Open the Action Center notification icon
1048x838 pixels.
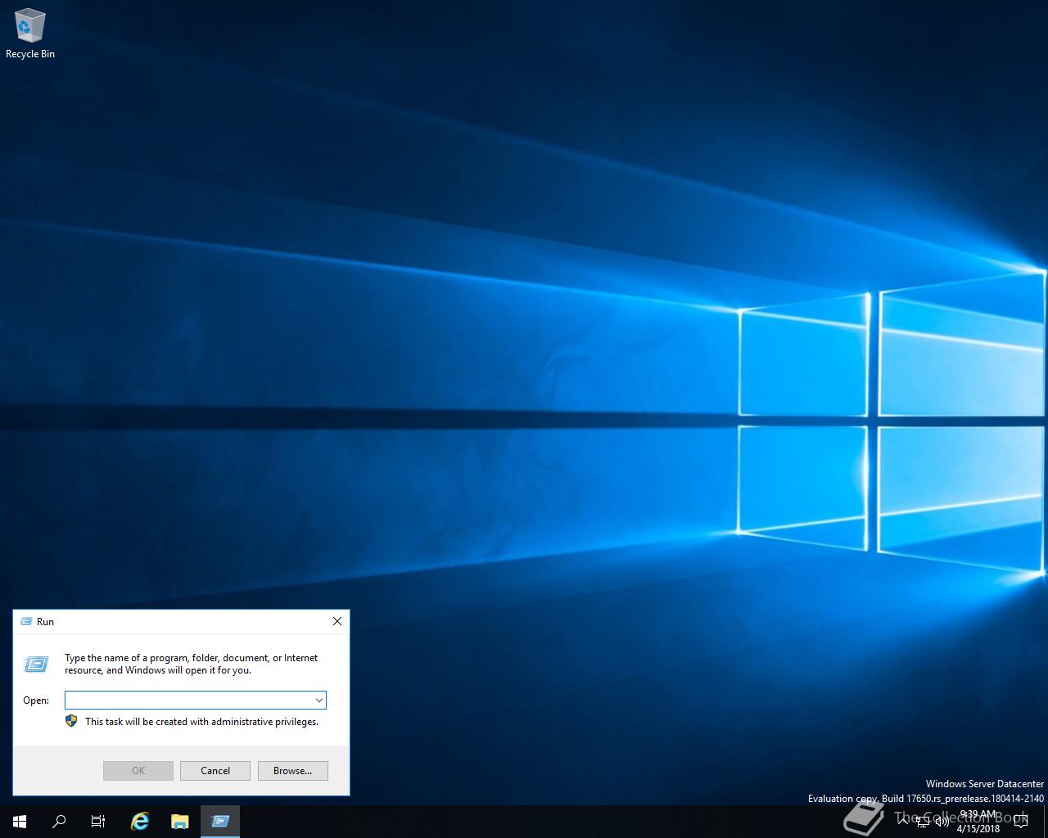(x=1021, y=822)
